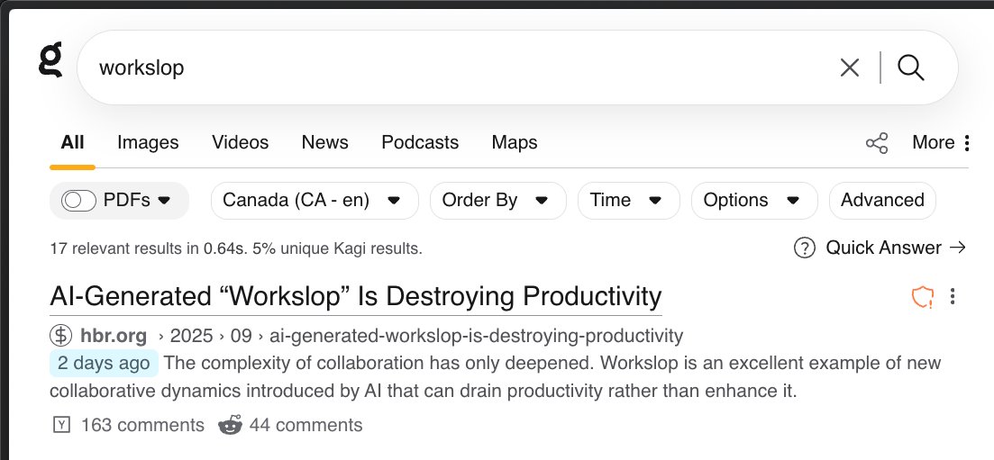
Task: Open the Canada (CA - en) region dropdown
Action: (315, 200)
